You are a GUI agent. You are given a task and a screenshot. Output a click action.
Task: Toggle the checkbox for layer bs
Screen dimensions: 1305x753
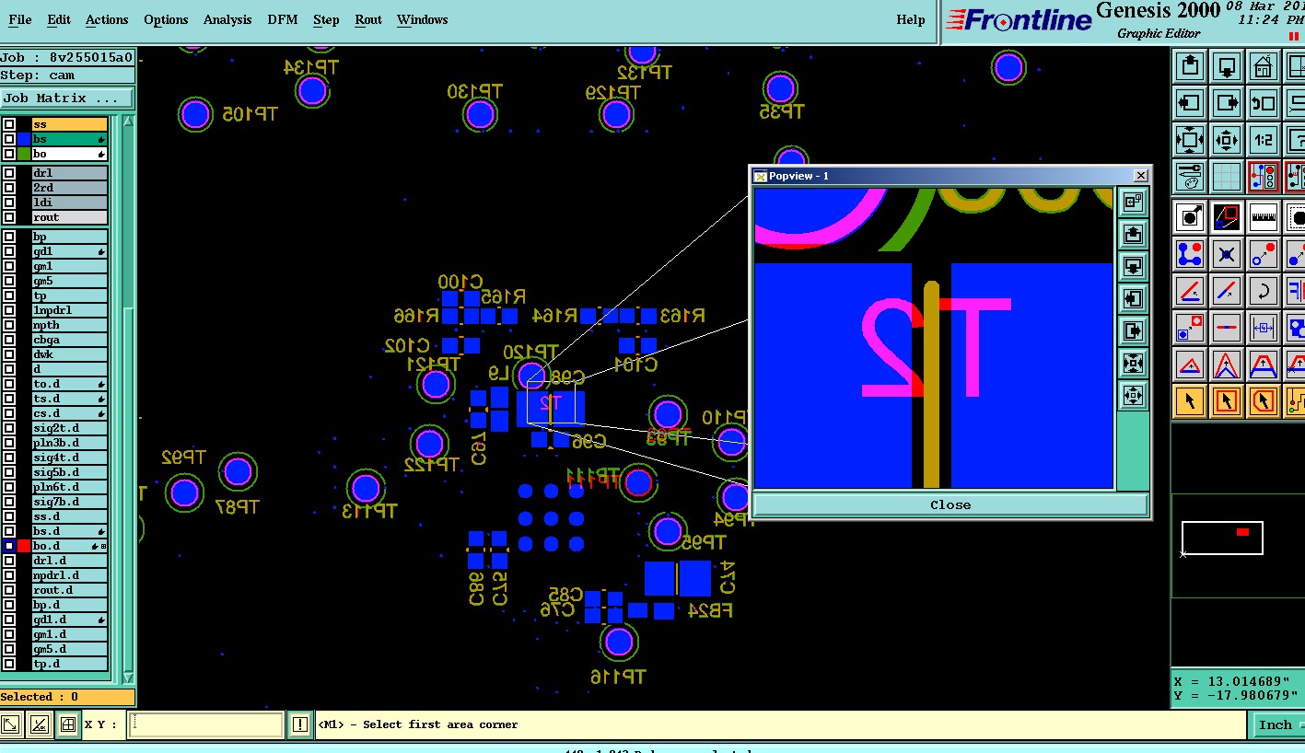[x=9, y=139]
